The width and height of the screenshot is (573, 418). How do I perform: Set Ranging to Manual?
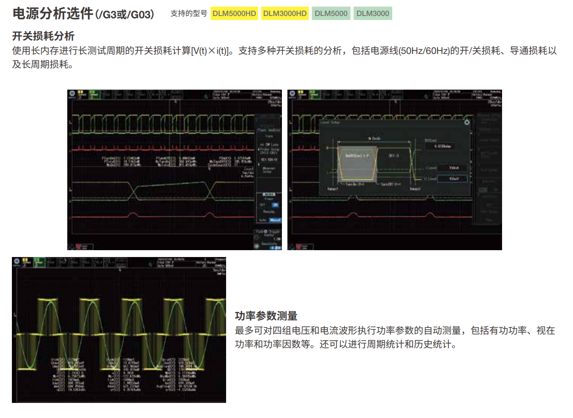click(x=275, y=220)
